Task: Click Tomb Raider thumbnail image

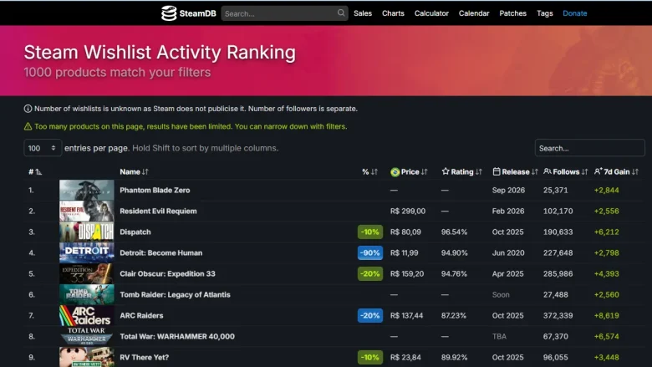Action: coord(86,294)
